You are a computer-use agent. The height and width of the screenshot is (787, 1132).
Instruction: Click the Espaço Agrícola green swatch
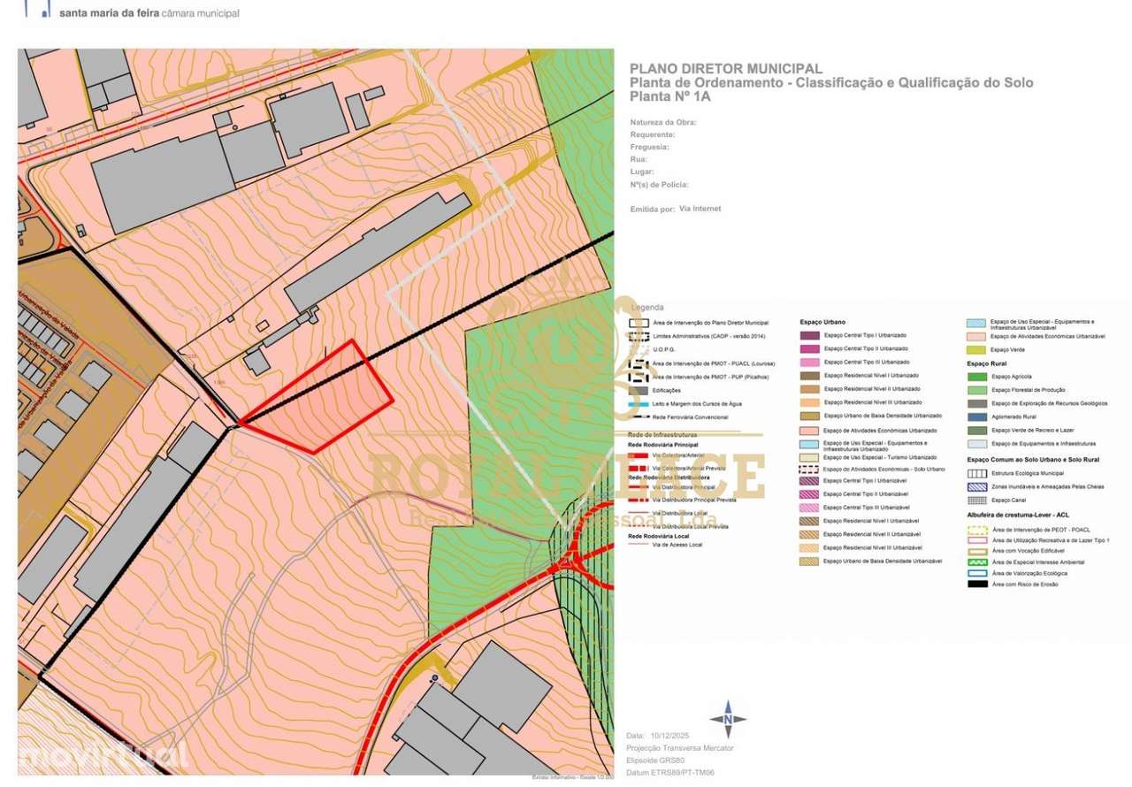coord(975,376)
